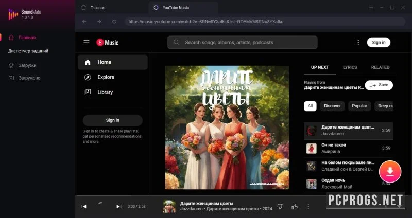Reload the page with the refresh icon
This screenshot has width=412, height=218.
point(114,22)
